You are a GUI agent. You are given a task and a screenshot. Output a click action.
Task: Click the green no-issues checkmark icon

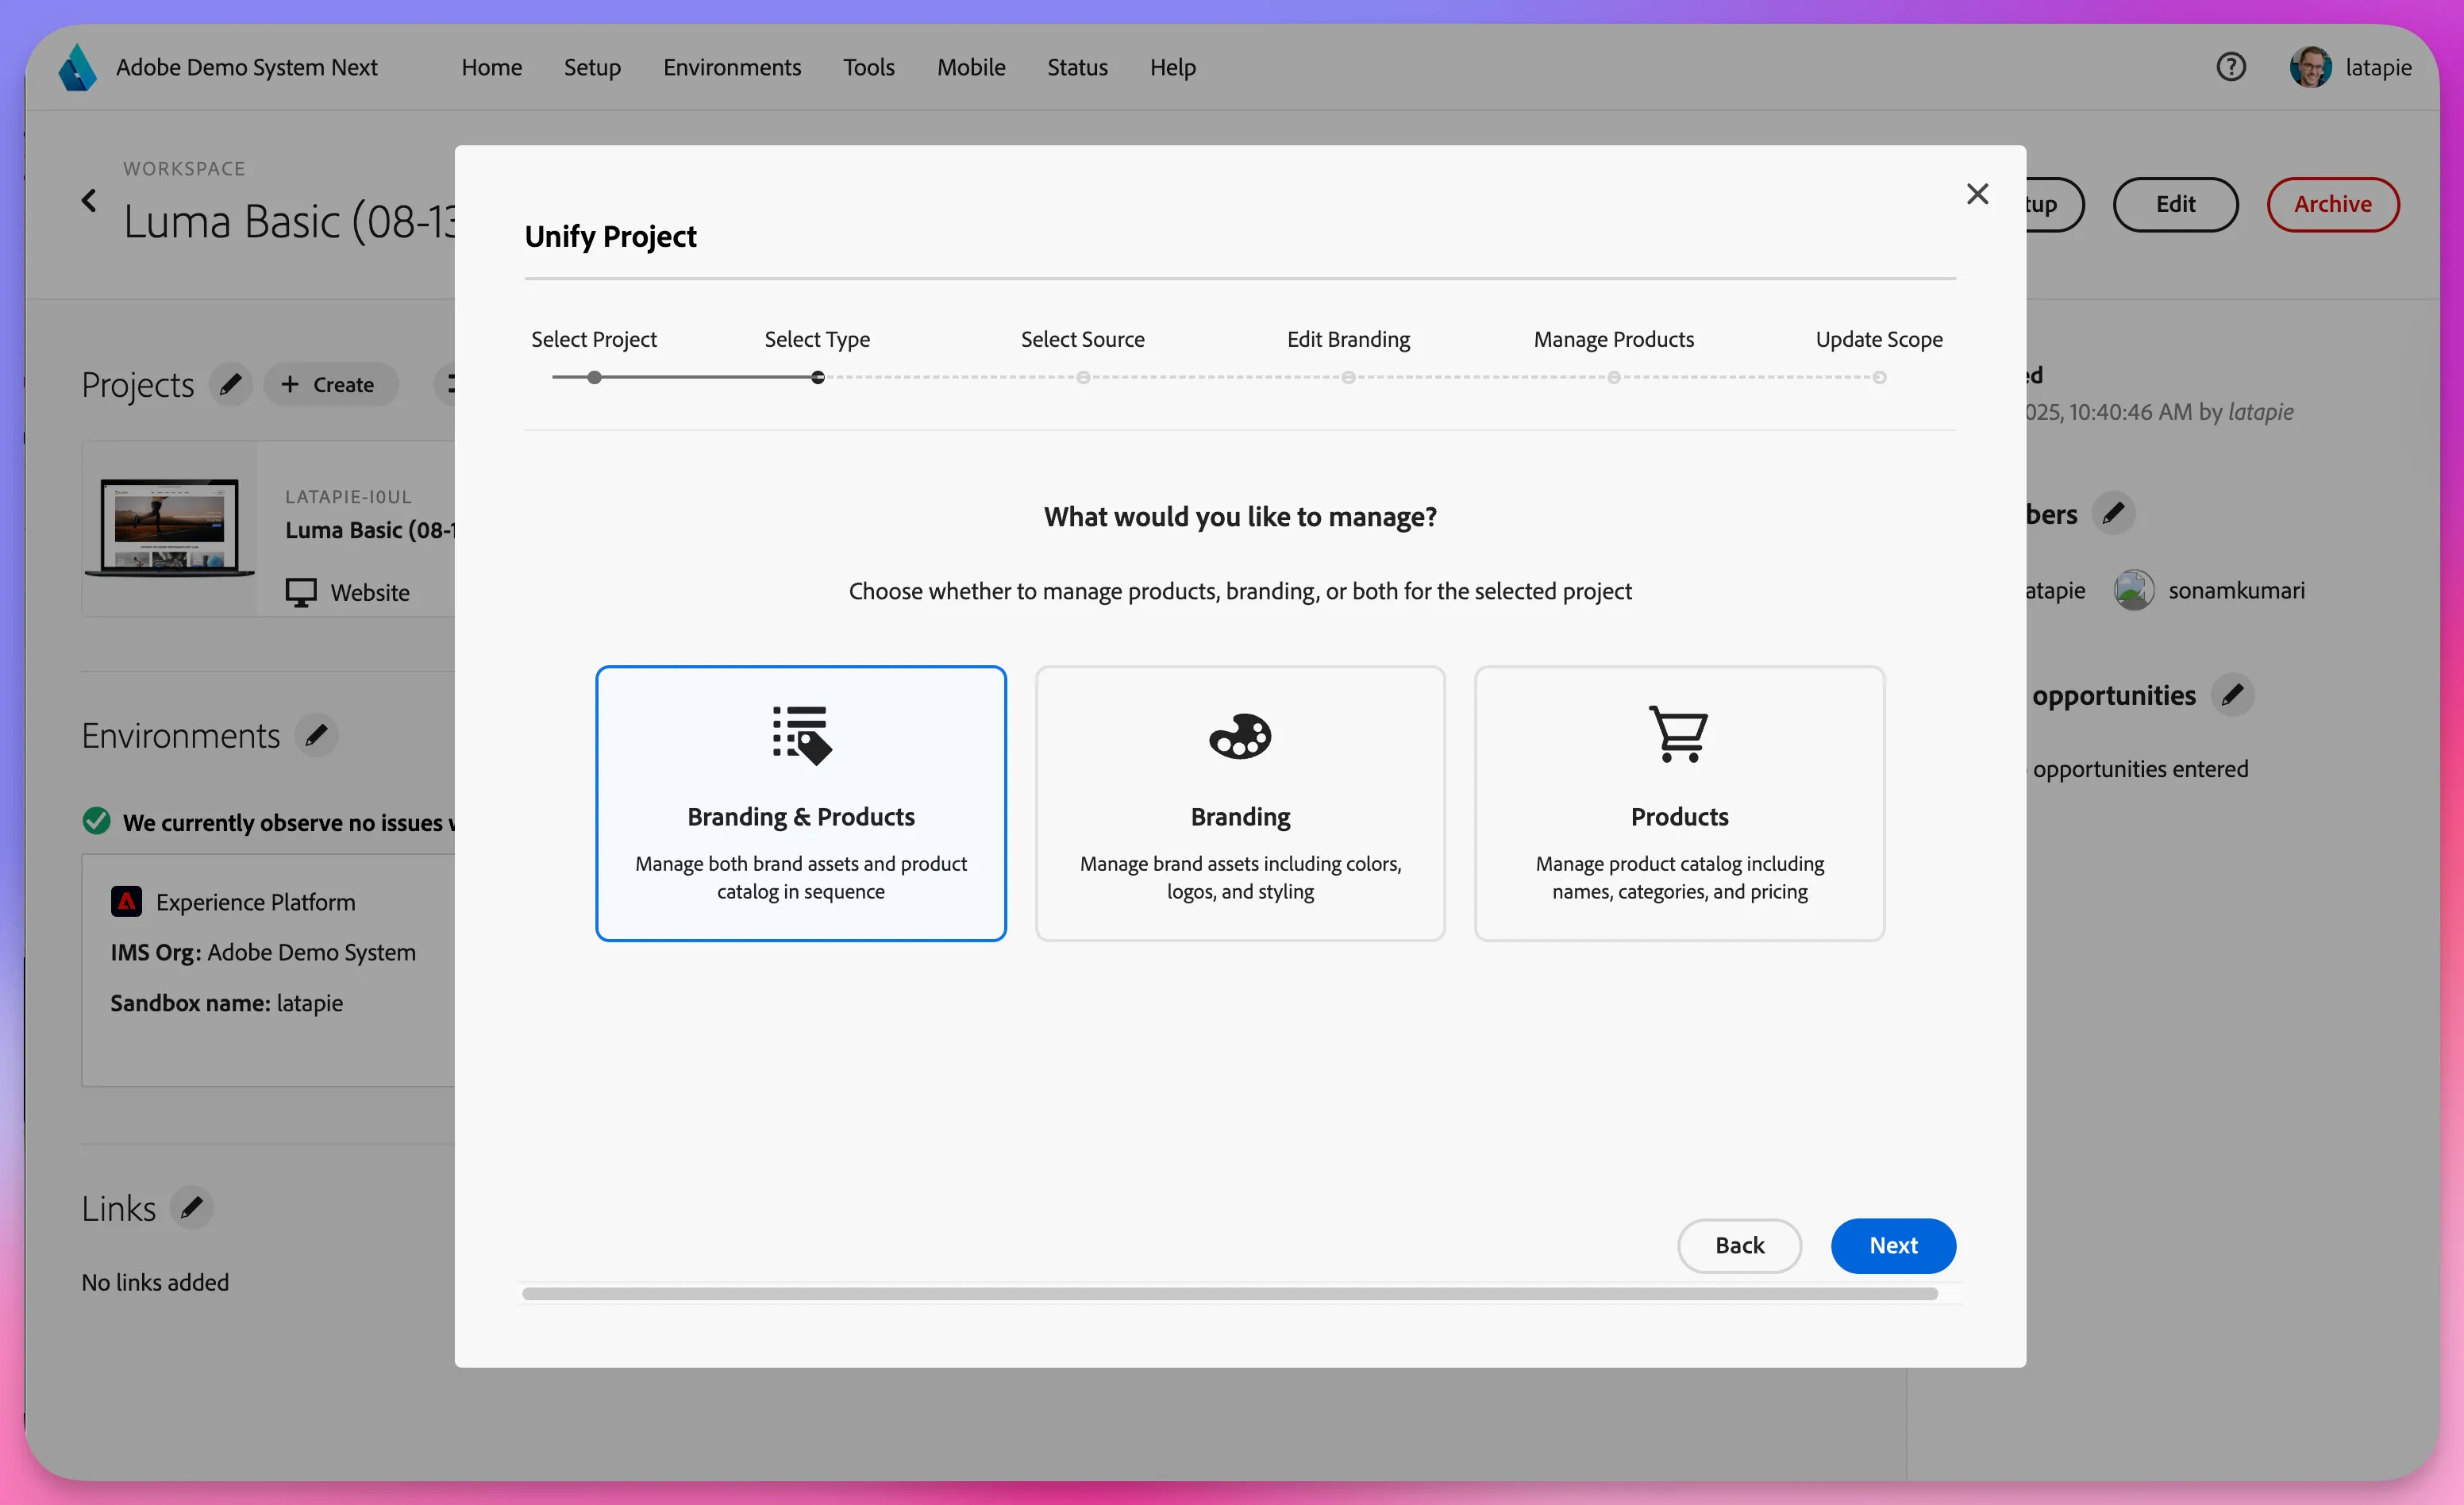coord(97,822)
